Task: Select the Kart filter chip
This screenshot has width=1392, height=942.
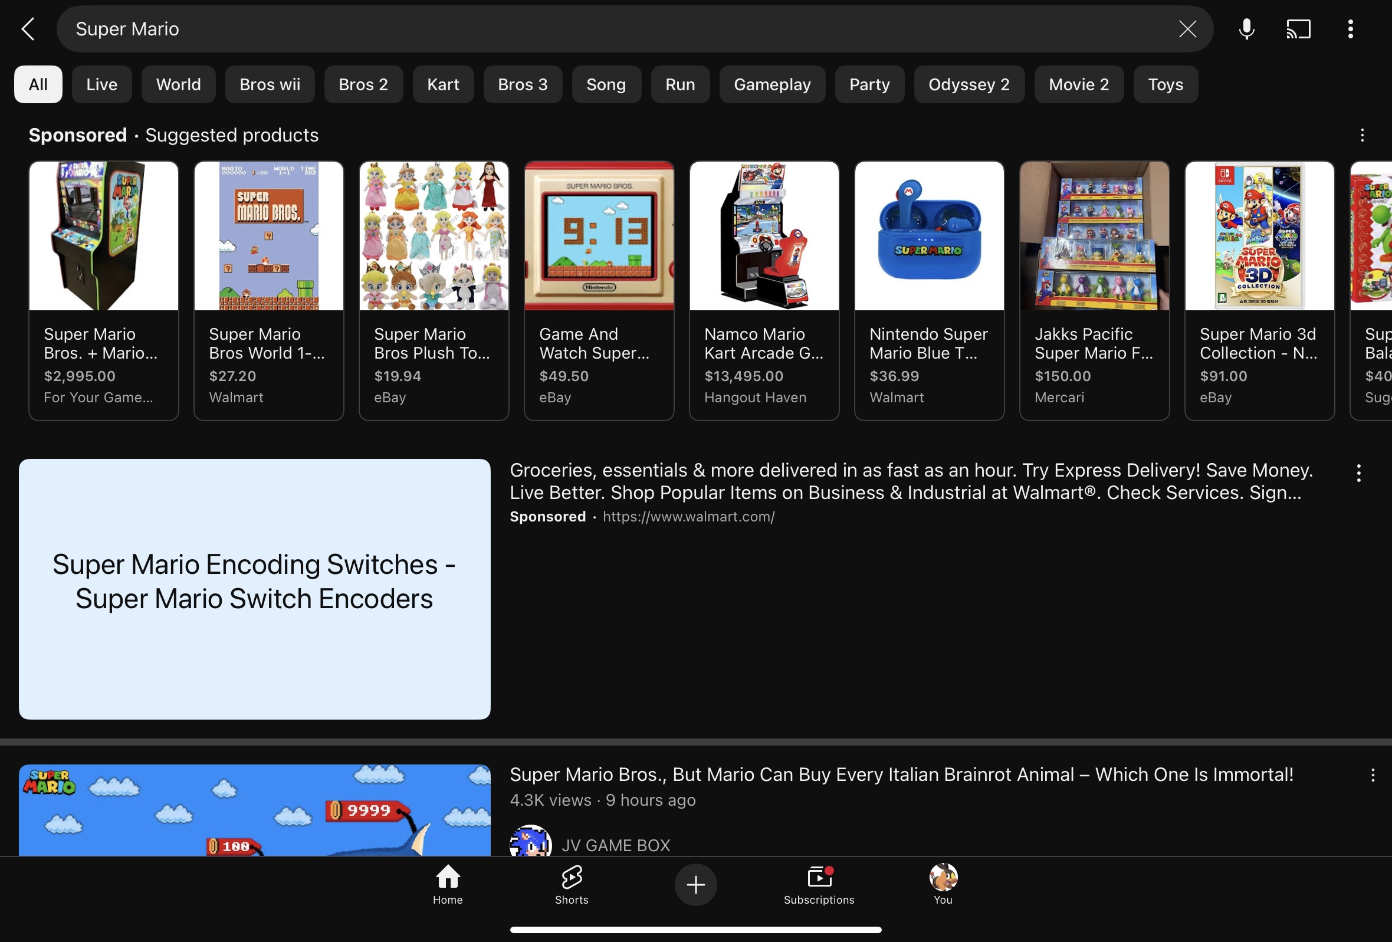Action: pos(443,84)
